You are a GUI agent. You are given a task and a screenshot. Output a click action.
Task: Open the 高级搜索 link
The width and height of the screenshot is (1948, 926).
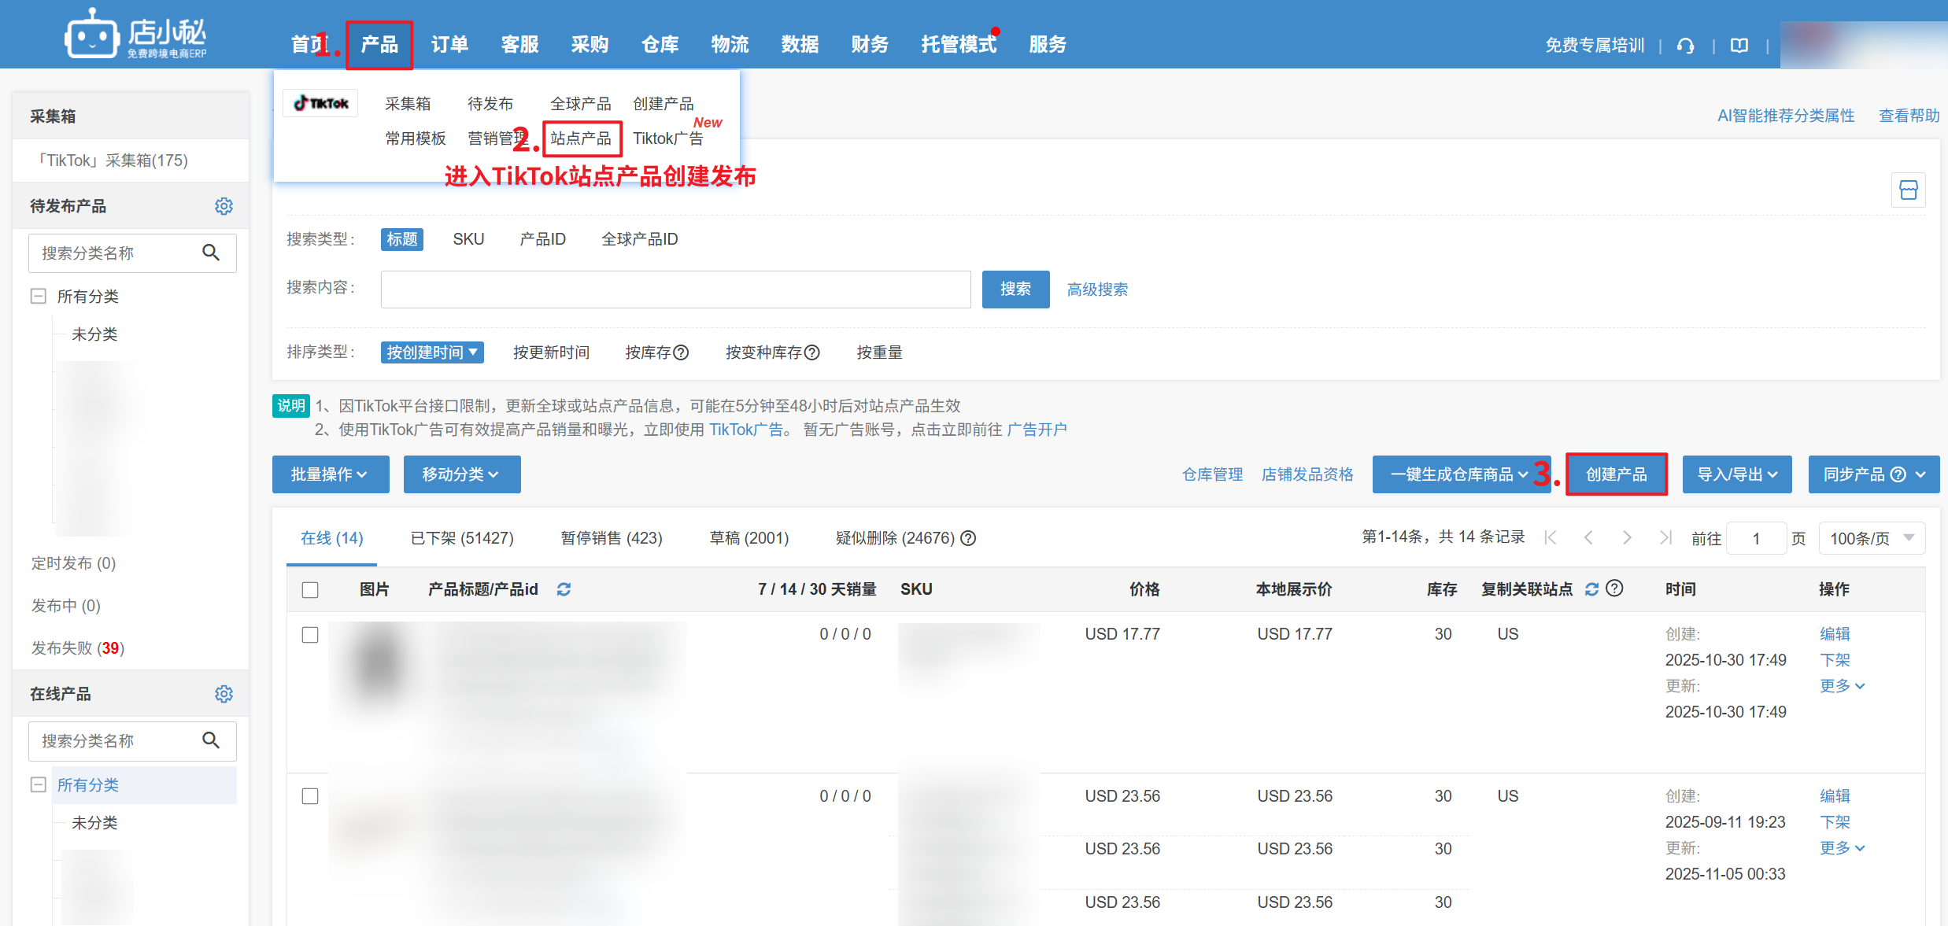coord(1097,290)
